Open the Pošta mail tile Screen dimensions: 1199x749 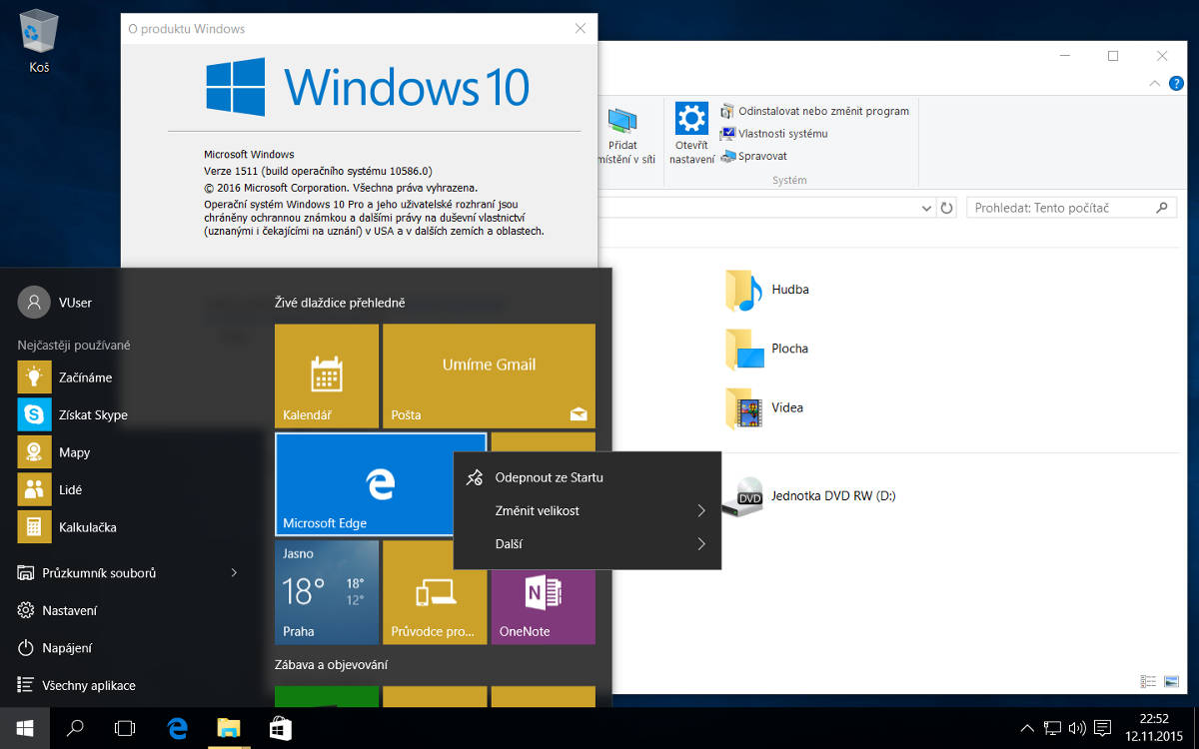(x=489, y=375)
